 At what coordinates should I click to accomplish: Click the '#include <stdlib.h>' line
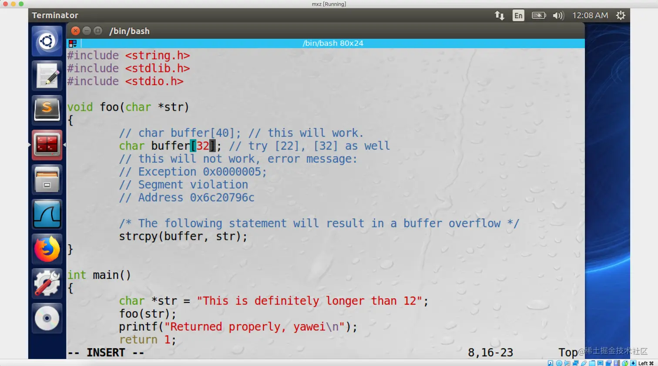[129, 69]
